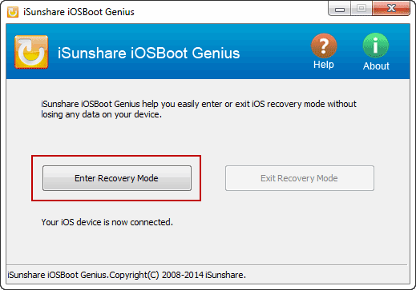Select the About label under the icon
This screenshot has height=290, width=416.
[x=376, y=66]
